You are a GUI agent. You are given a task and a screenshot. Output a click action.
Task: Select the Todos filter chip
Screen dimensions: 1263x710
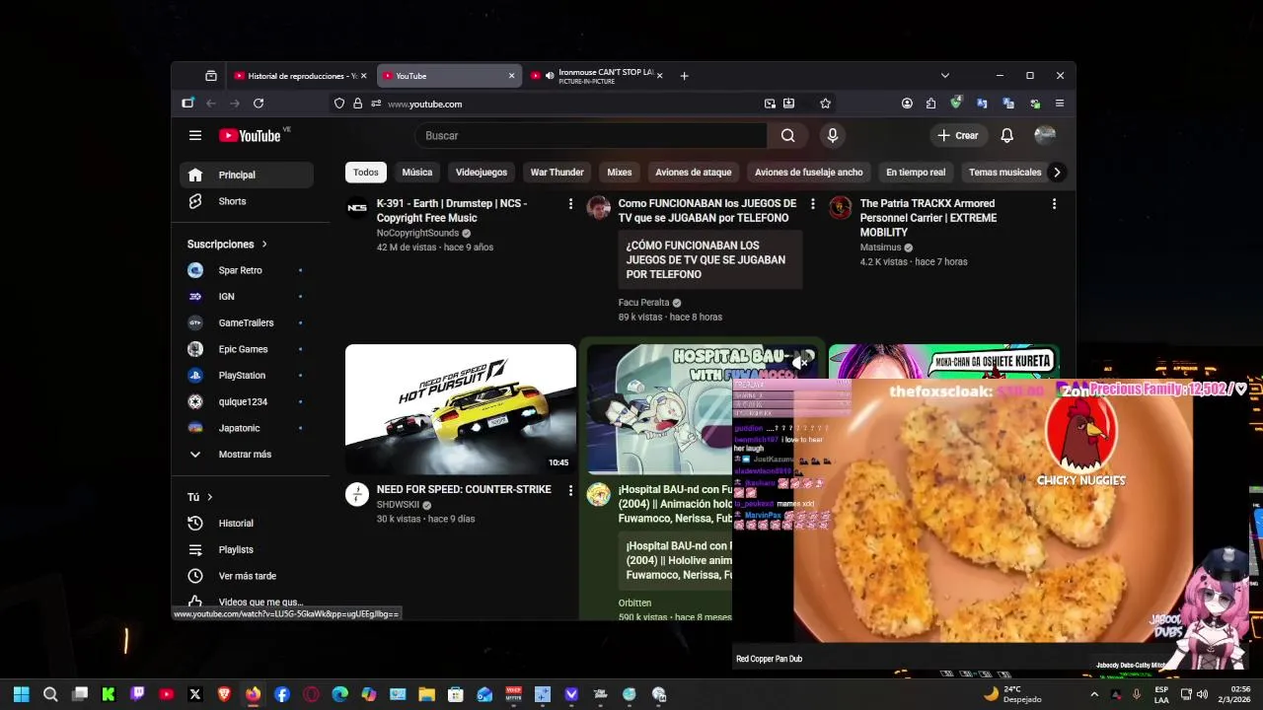pyautogui.click(x=366, y=173)
